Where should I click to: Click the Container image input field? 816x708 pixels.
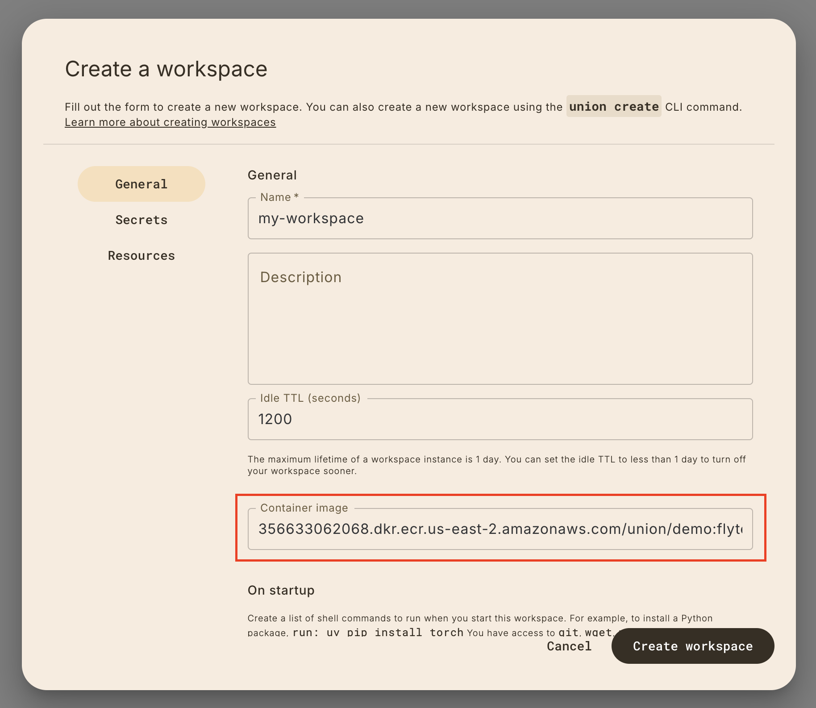click(x=500, y=529)
